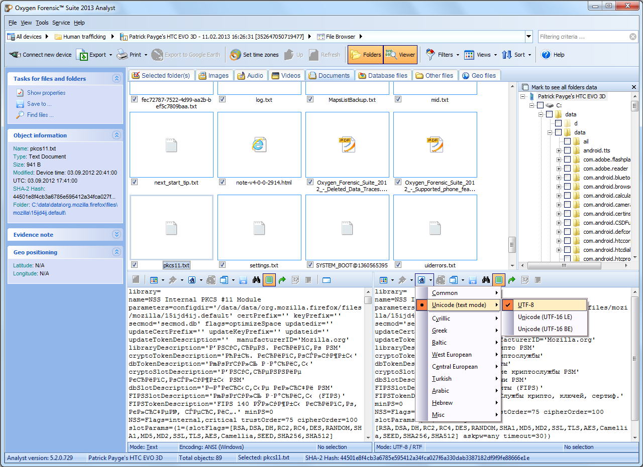Open the pkcs11.txt folder path link
The width and height of the screenshot is (643, 467).
(x=74, y=209)
